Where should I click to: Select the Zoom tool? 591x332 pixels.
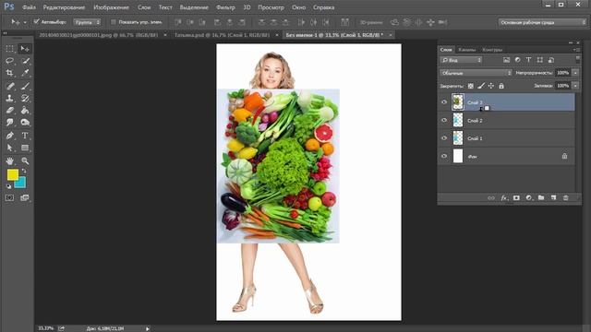coord(25,160)
